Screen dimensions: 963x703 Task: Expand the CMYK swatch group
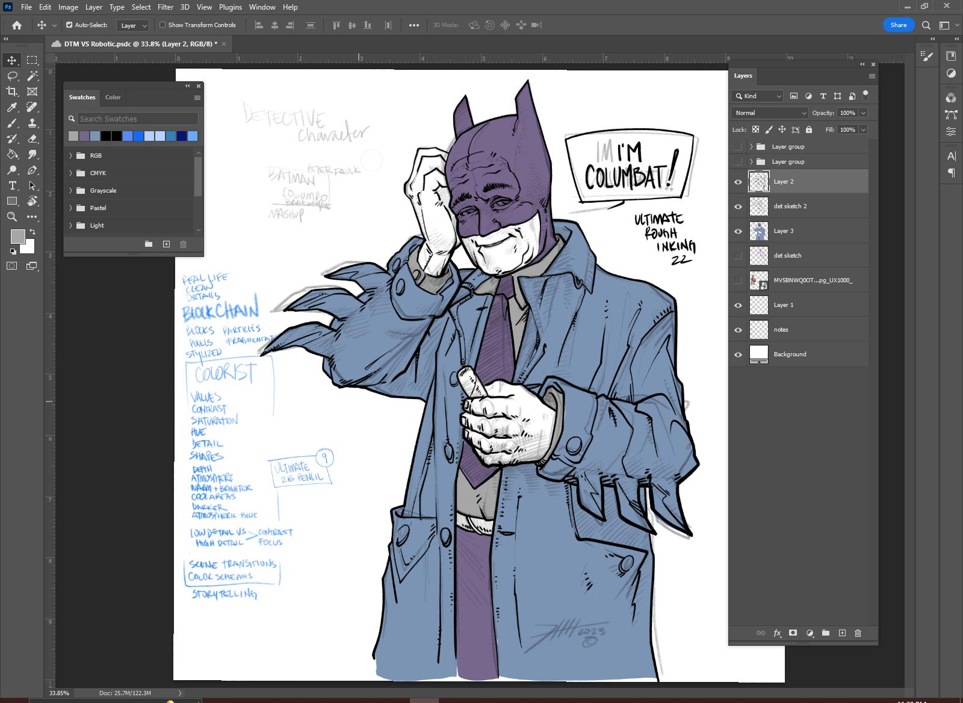[x=70, y=173]
